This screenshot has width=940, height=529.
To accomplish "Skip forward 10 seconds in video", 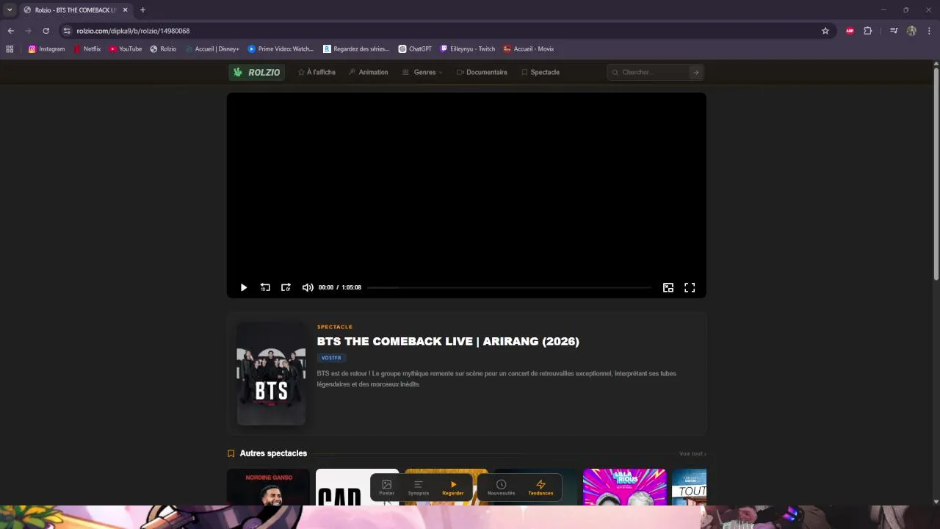I will 286,288.
